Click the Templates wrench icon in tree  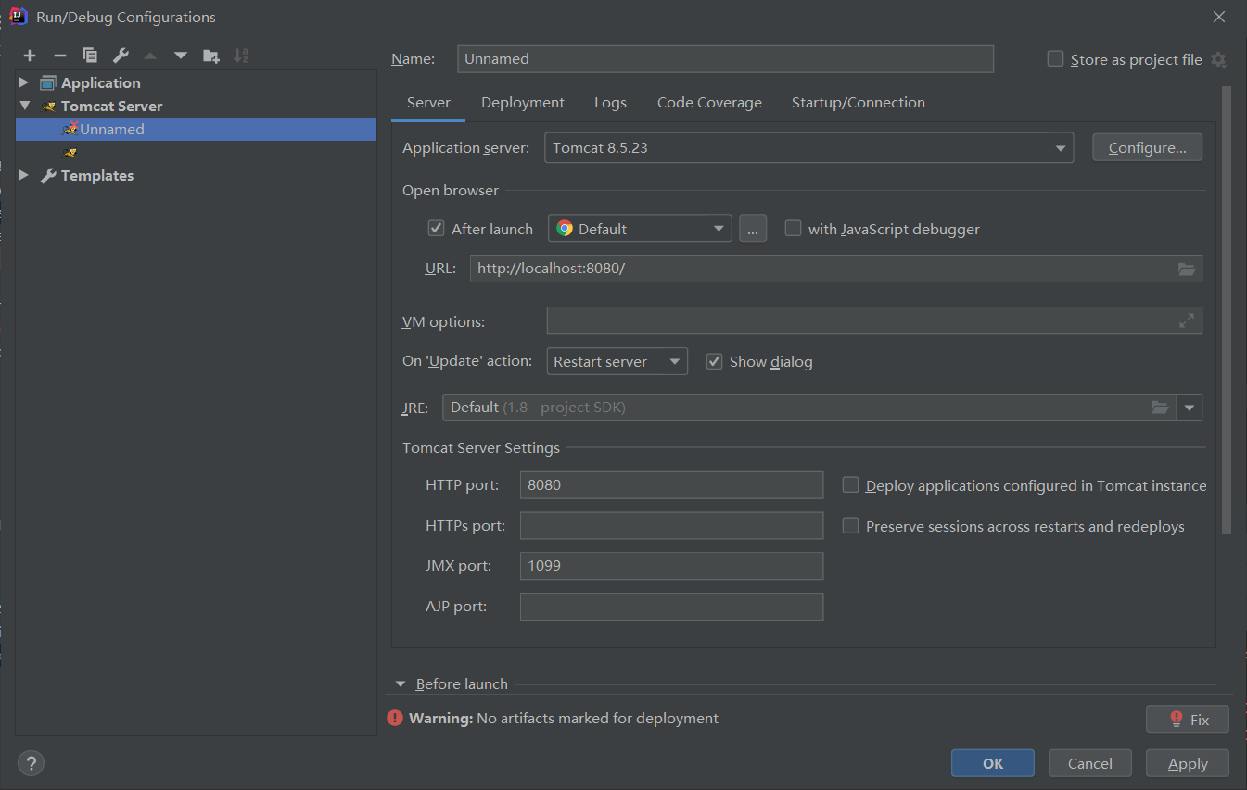48,175
